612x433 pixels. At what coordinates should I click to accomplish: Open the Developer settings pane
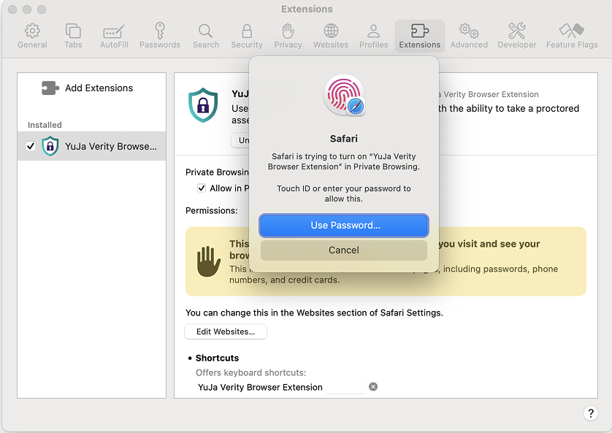[x=517, y=36]
